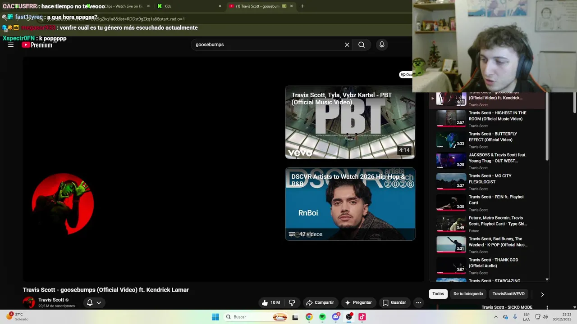Open the dark app icon beside search box

click(x=295, y=317)
